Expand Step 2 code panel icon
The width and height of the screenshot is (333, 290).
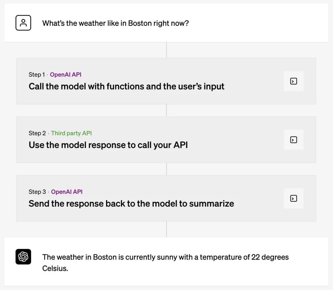pyautogui.click(x=294, y=140)
